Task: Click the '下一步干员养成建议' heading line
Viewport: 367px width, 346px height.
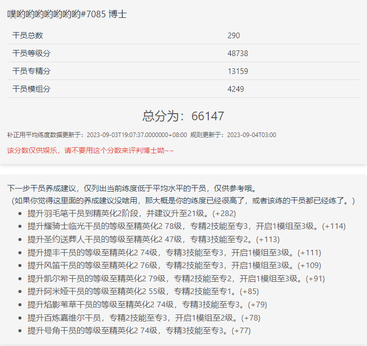Action: (x=133, y=188)
